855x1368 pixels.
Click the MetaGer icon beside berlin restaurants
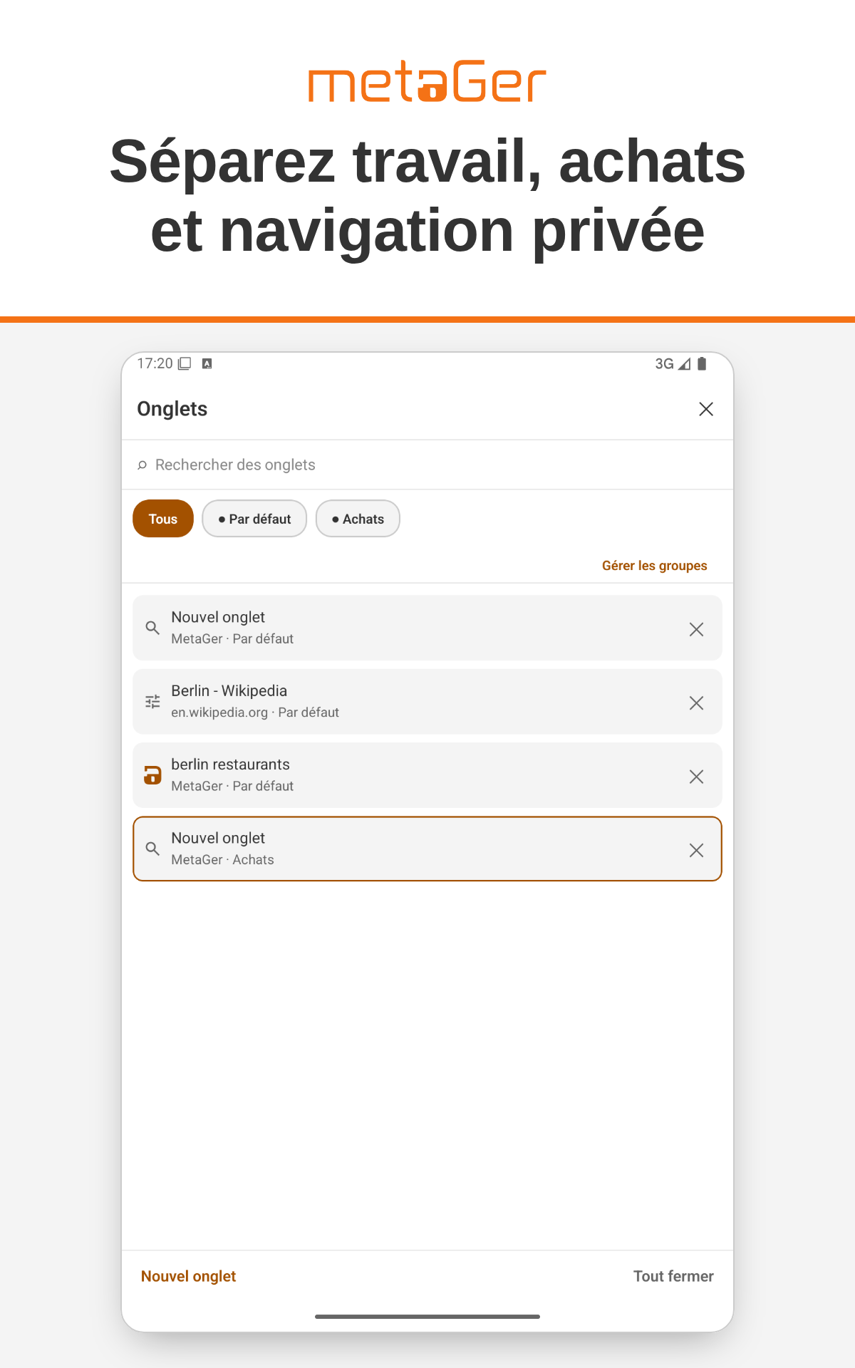pyautogui.click(x=152, y=775)
